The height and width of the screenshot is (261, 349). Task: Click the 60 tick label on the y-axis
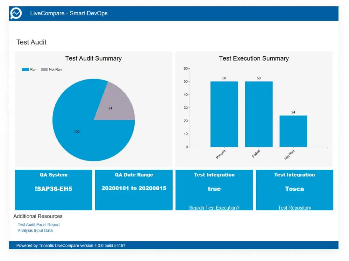tap(186, 68)
